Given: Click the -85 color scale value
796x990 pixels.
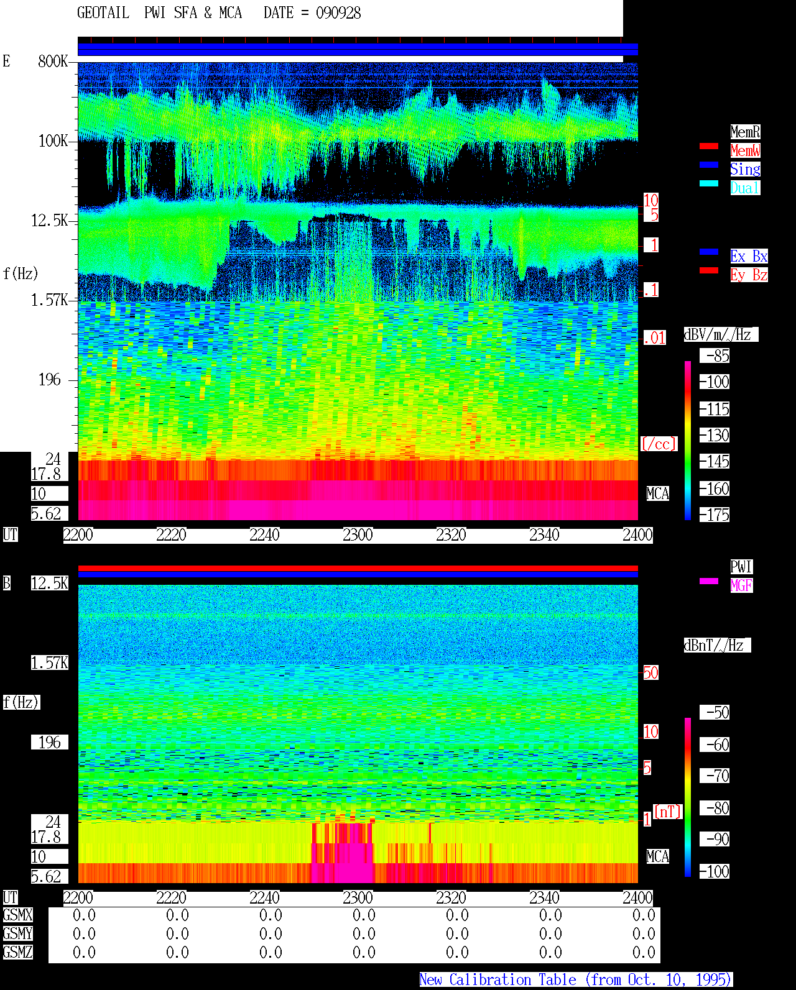Looking at the screenshot, I should (715, 355).
